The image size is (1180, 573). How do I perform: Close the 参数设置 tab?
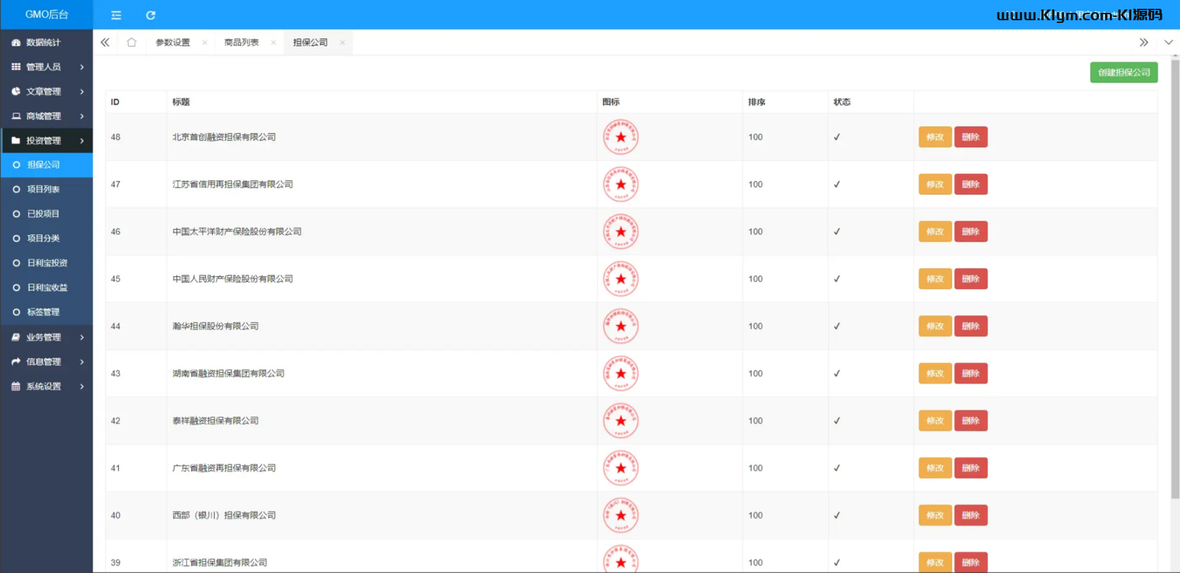(x=205, y=43)
